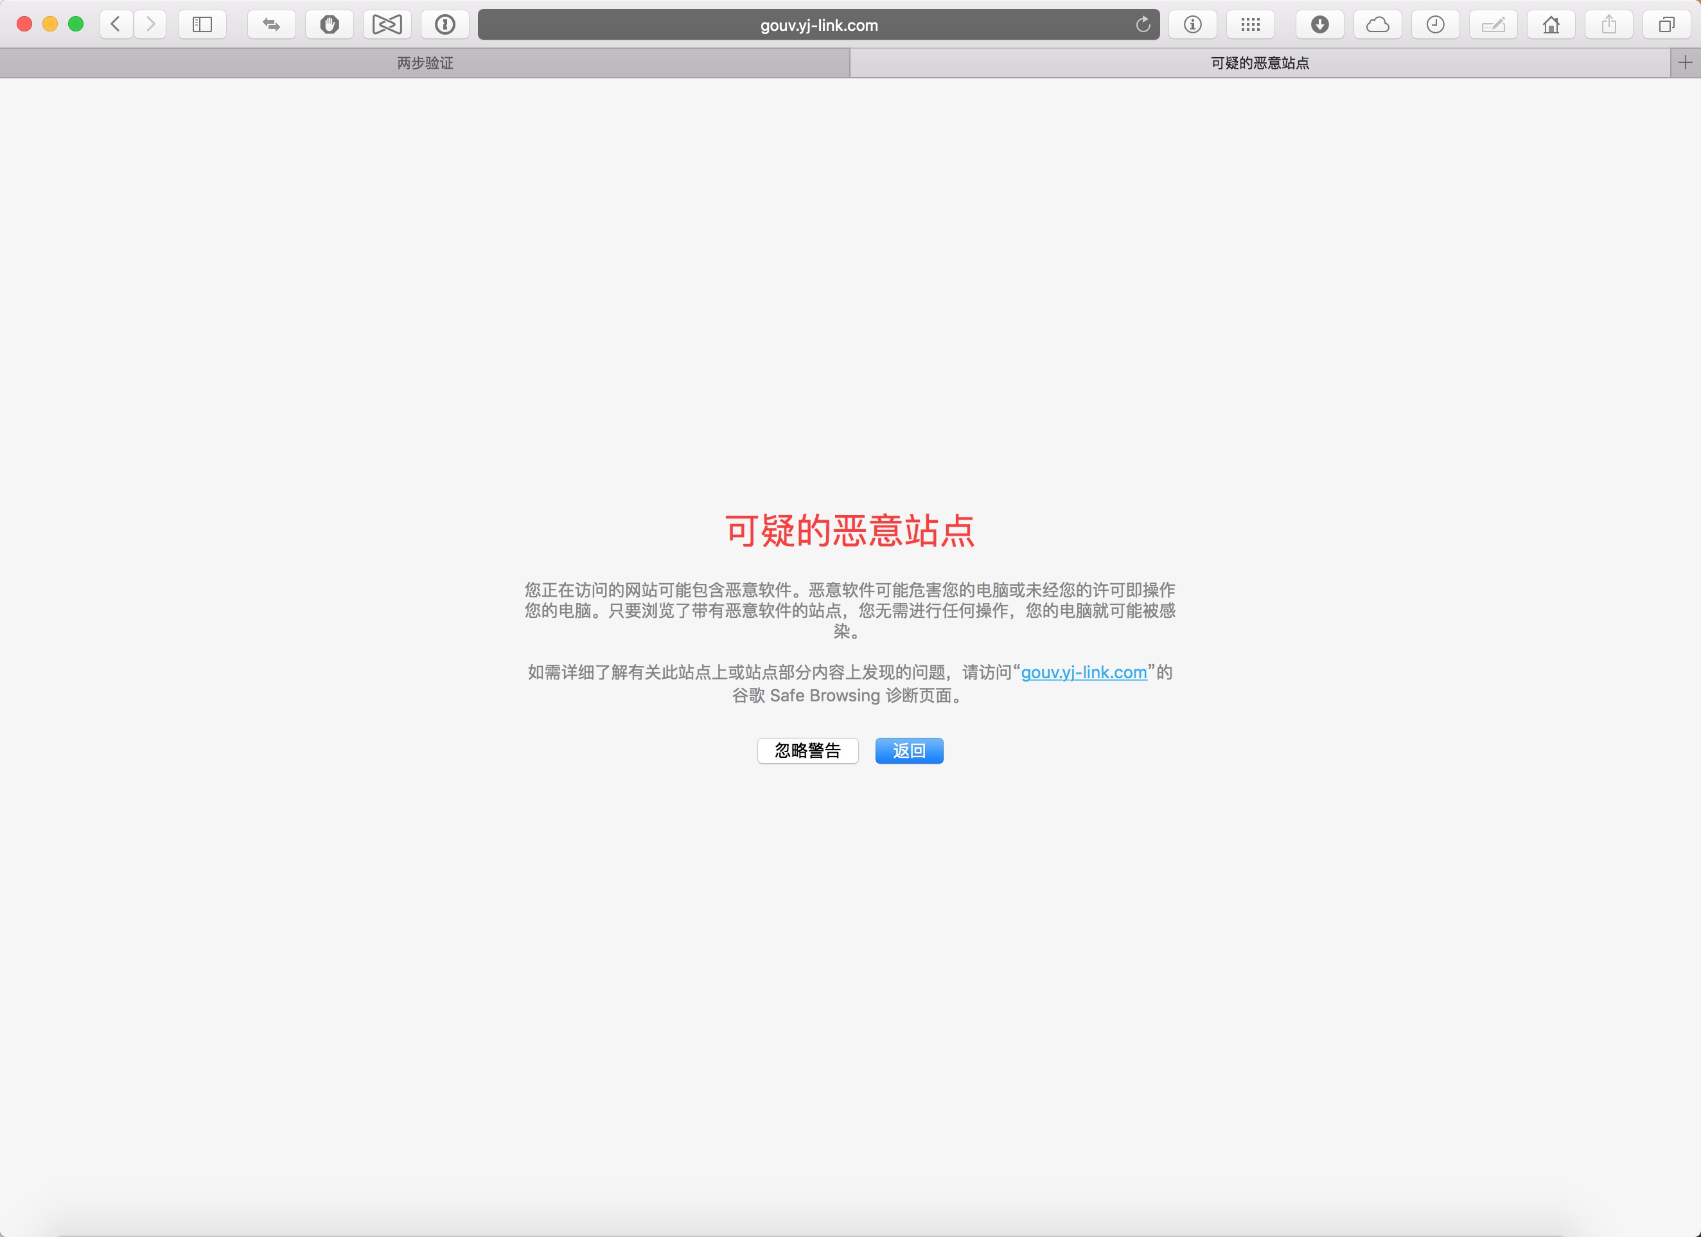
Task: Switch to the 两步验证 tab
Action: (x=425, y=63)
